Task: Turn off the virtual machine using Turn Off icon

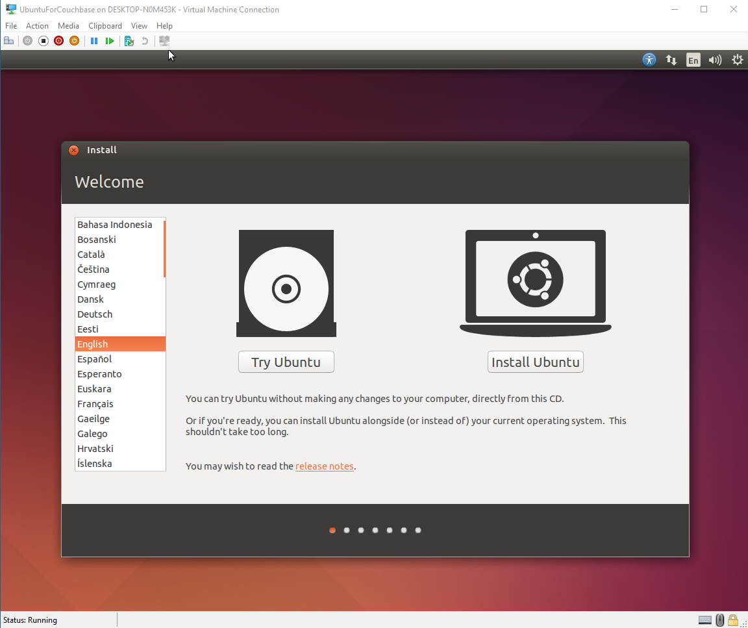Action: [x=43, y=40]
